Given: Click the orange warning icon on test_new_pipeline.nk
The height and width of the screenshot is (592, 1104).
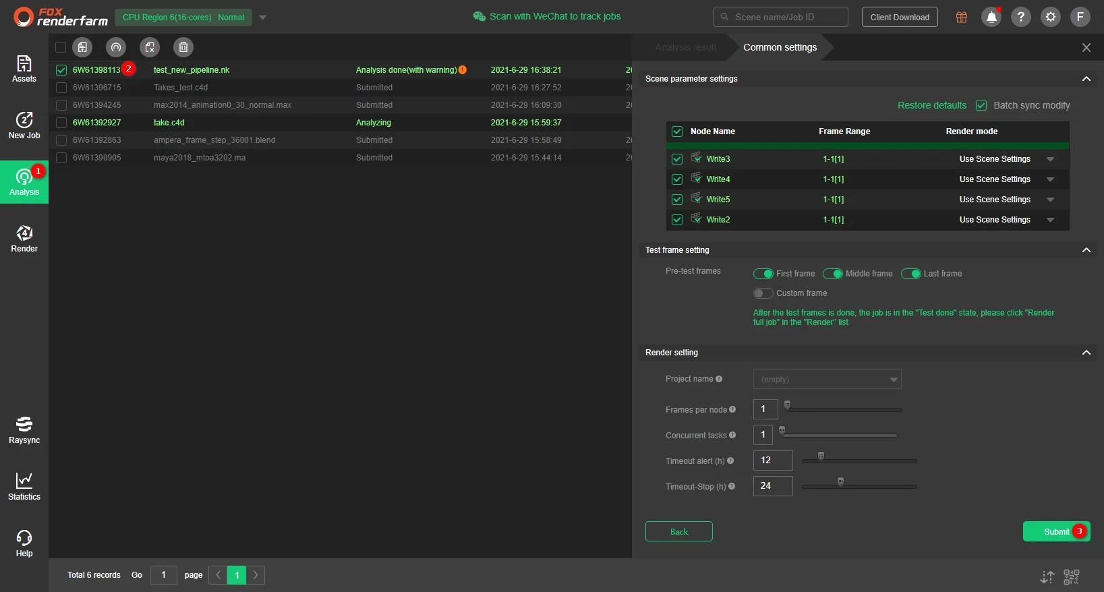Looking at the screenshot, I should 463,70.
